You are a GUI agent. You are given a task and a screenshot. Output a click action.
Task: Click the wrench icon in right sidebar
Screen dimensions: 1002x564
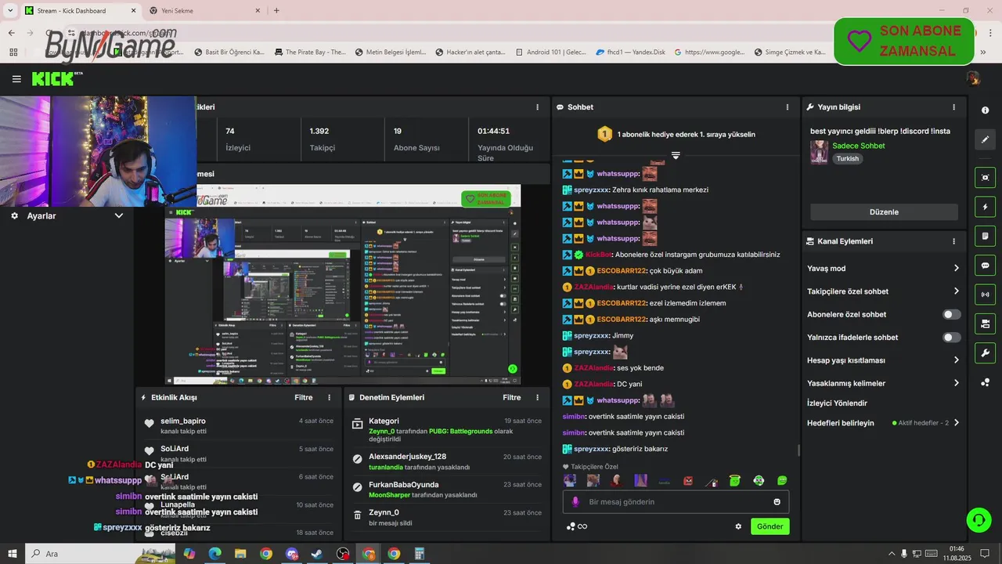tap(985, 352)
